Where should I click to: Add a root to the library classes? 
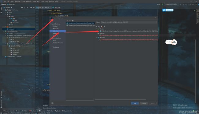click(96, 27)
